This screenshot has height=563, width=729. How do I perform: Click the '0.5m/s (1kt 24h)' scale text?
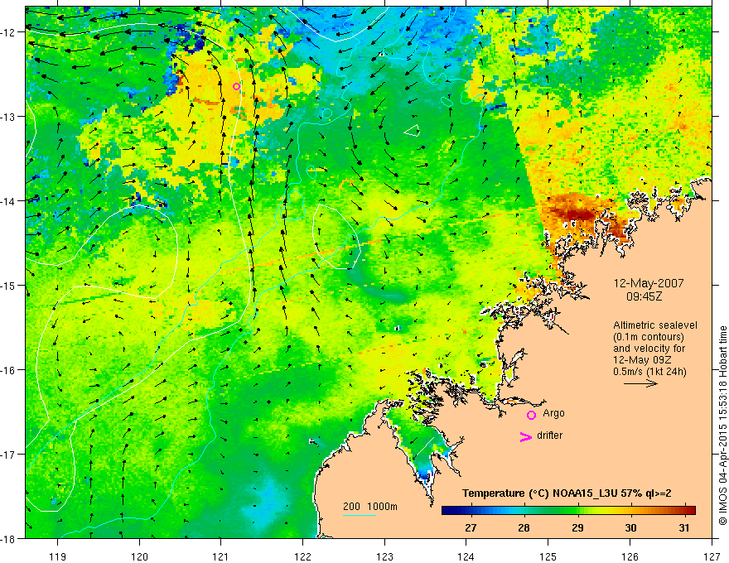pos(649,372)
